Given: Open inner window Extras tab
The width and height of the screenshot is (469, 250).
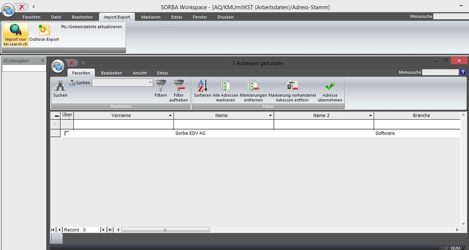Looking at the screenshot, I should [x=163, y=73].
